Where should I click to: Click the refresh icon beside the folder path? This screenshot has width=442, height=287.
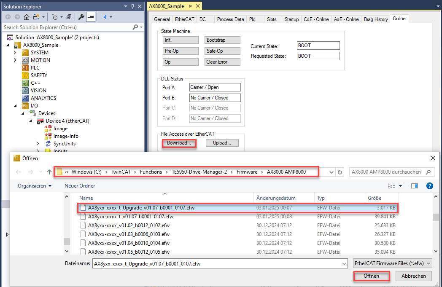click(x=340, y=172)
